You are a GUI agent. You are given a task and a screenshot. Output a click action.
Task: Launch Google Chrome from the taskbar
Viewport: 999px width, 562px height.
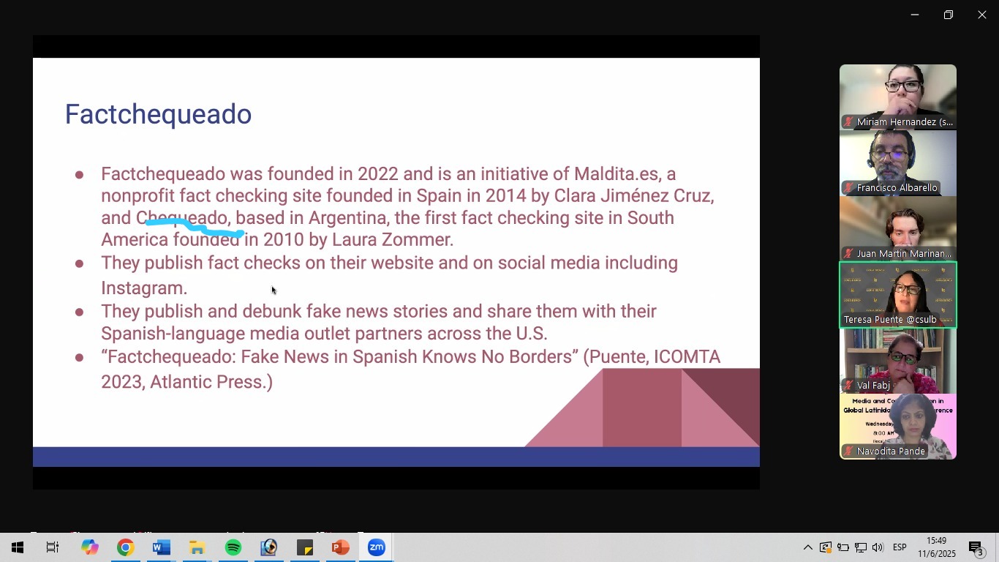point(126,547)
